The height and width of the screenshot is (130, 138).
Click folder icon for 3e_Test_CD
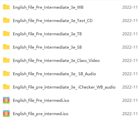6,20
